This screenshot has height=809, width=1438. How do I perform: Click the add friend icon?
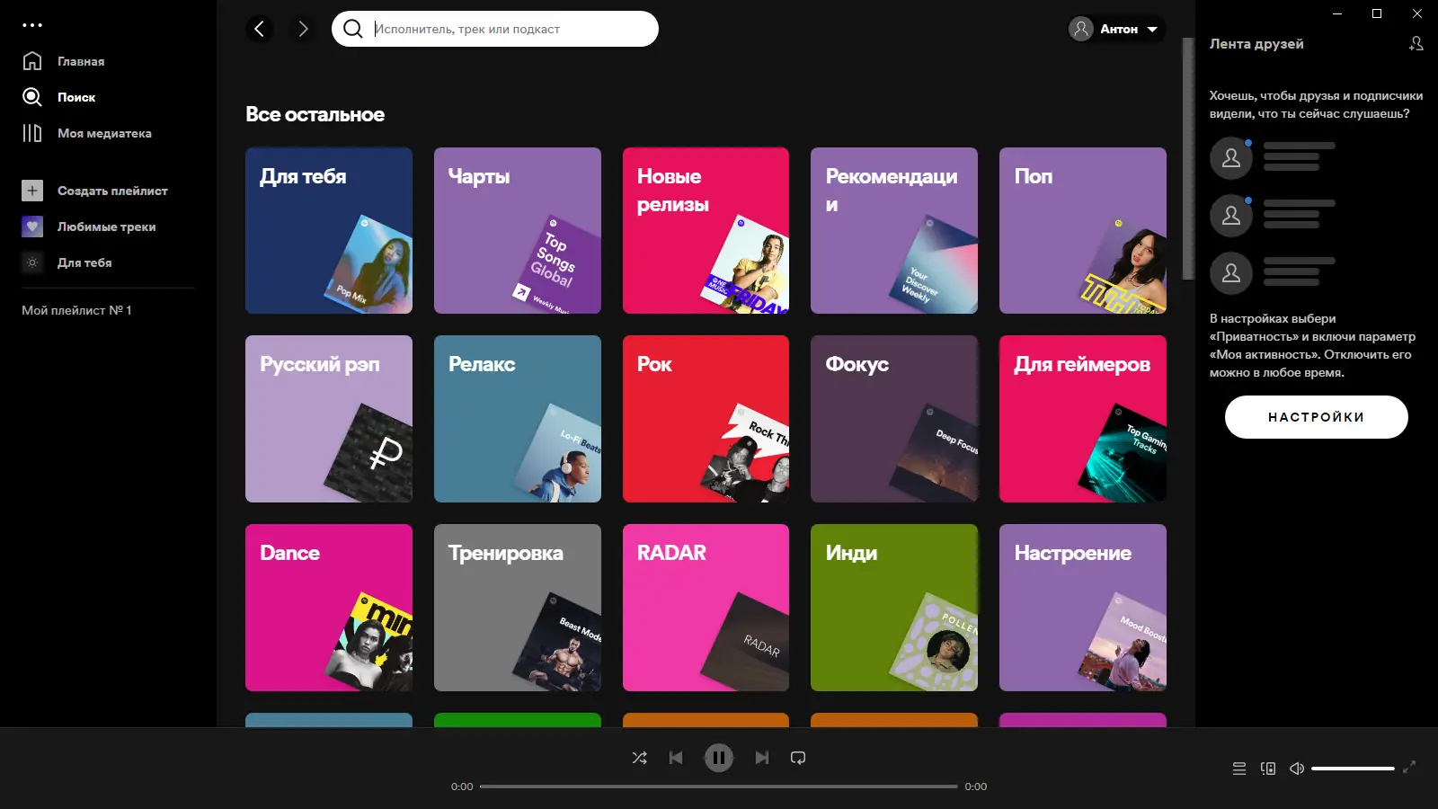coord(1416,43)
